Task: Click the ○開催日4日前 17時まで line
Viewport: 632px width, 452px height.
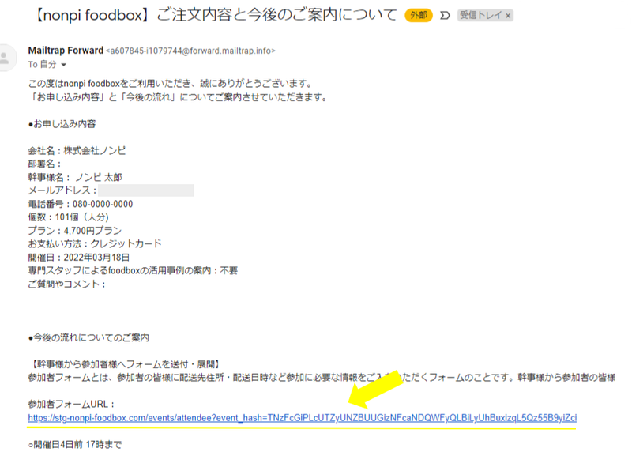Action: tap(74, 444)
